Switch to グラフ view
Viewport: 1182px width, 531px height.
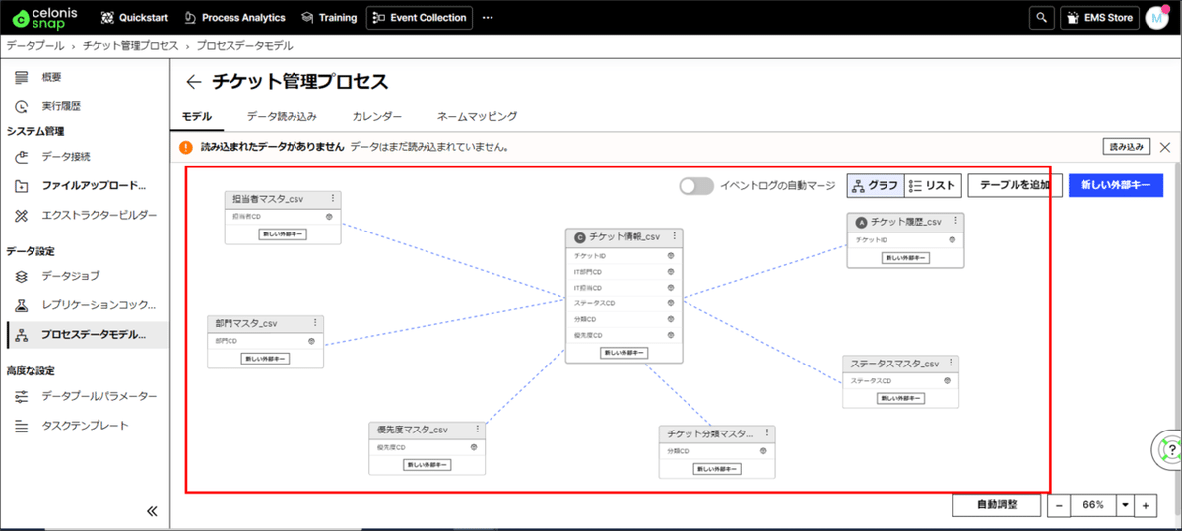coord(874,185)
